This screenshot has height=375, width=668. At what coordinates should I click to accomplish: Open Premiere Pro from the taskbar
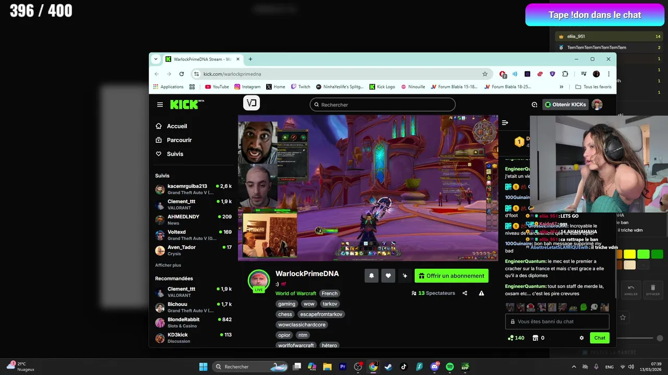point(343,367)
